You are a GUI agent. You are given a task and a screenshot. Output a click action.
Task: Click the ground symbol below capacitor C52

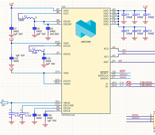click(x=45, y=125)
